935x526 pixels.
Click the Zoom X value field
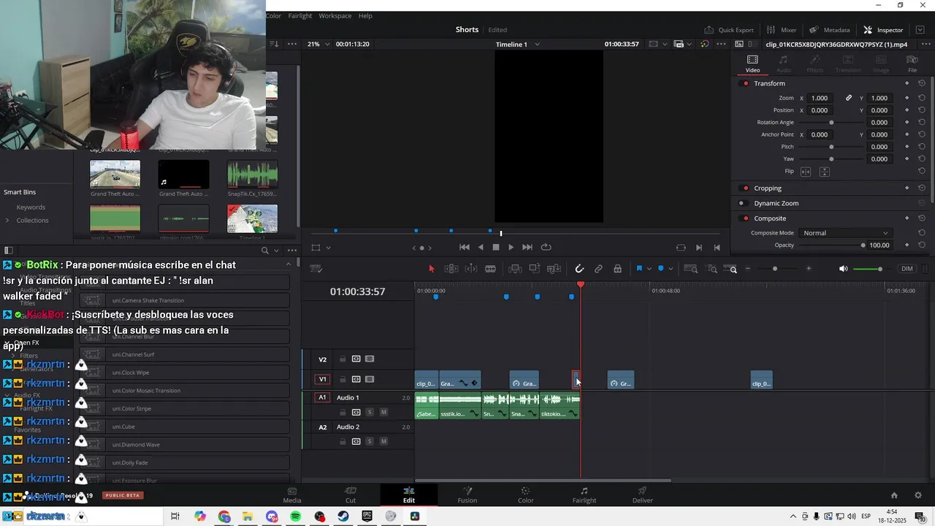coord(820,98)
